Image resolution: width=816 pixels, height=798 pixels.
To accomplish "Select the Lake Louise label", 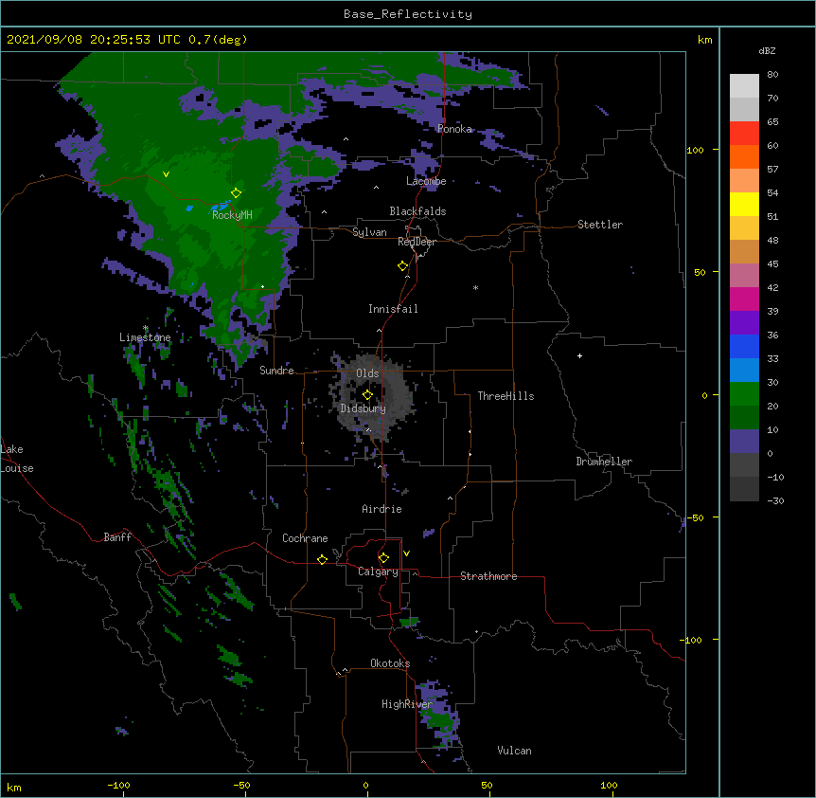I will click(17, 459).
